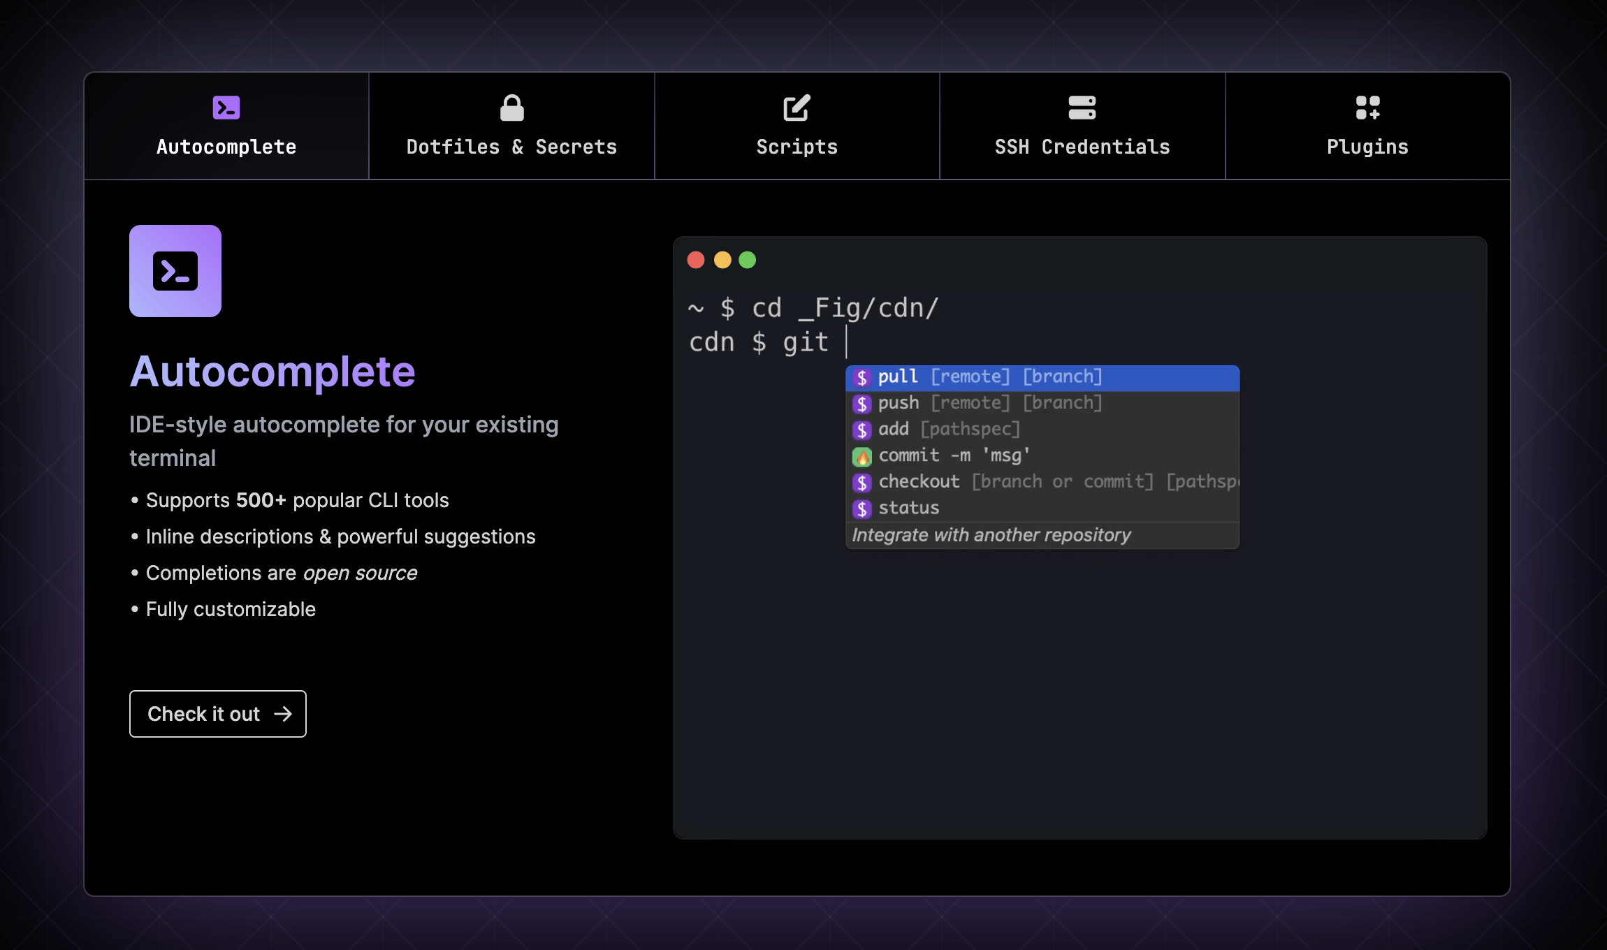Image resolution: width=1607 pixels, height=950 pixels.
Task: Click the dollar badge next to the add suggestion
Action: (863, 429)
